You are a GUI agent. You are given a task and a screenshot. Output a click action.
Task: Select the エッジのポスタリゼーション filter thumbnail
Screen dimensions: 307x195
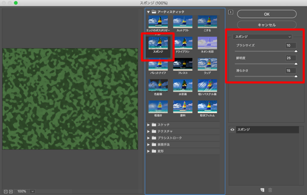coord(158,21)
